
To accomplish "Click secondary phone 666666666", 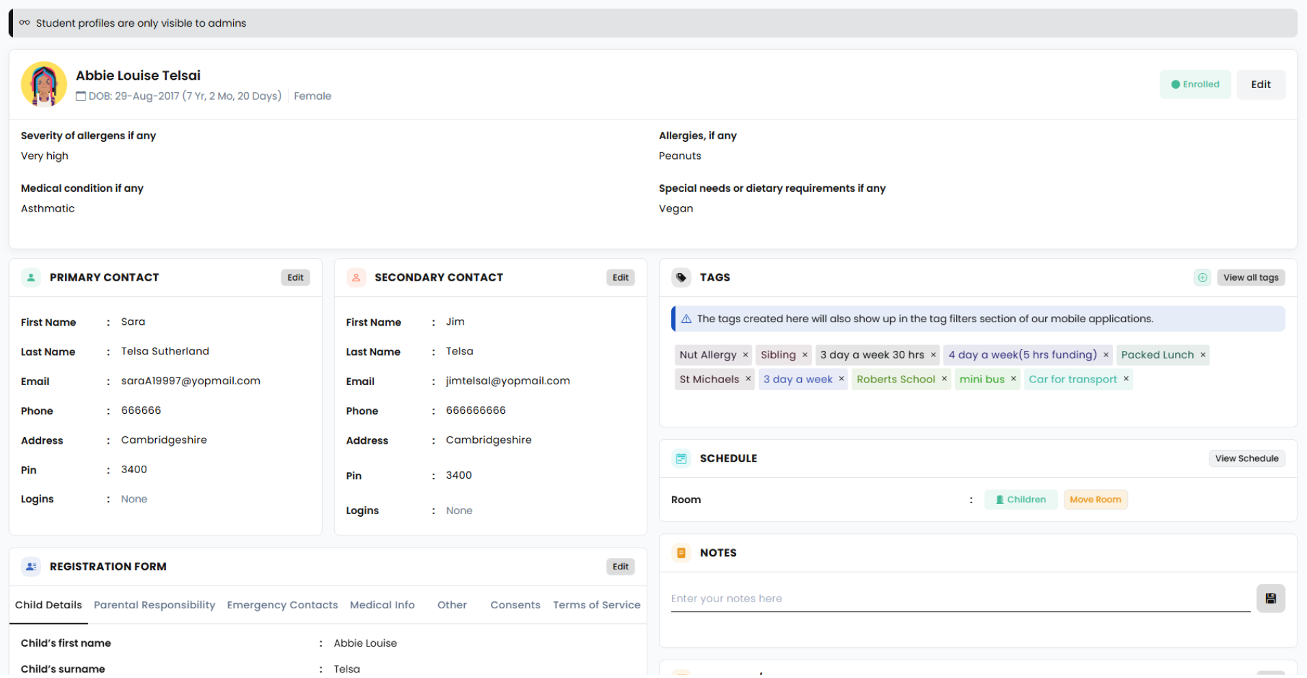I will coord(476,410).
